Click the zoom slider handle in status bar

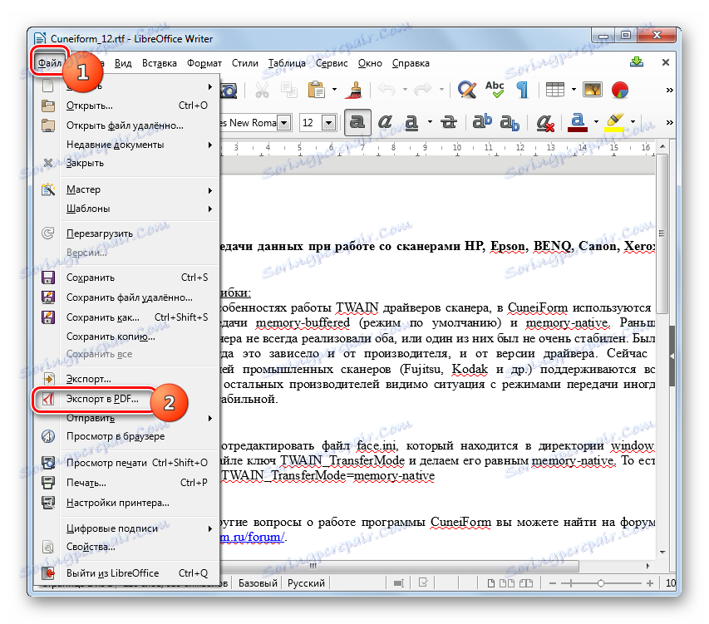[x=600, y=583]
